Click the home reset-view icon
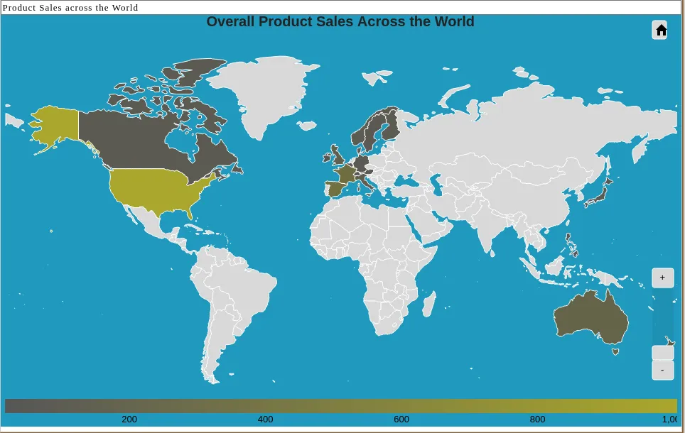 [x=659, y=30]
